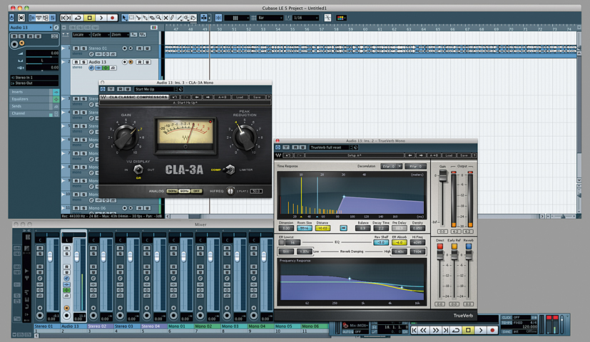This screenshot has height=342, width=590.
Task: Toggle monitor speaker on Audio 13 track
Action: click(131, 62)
